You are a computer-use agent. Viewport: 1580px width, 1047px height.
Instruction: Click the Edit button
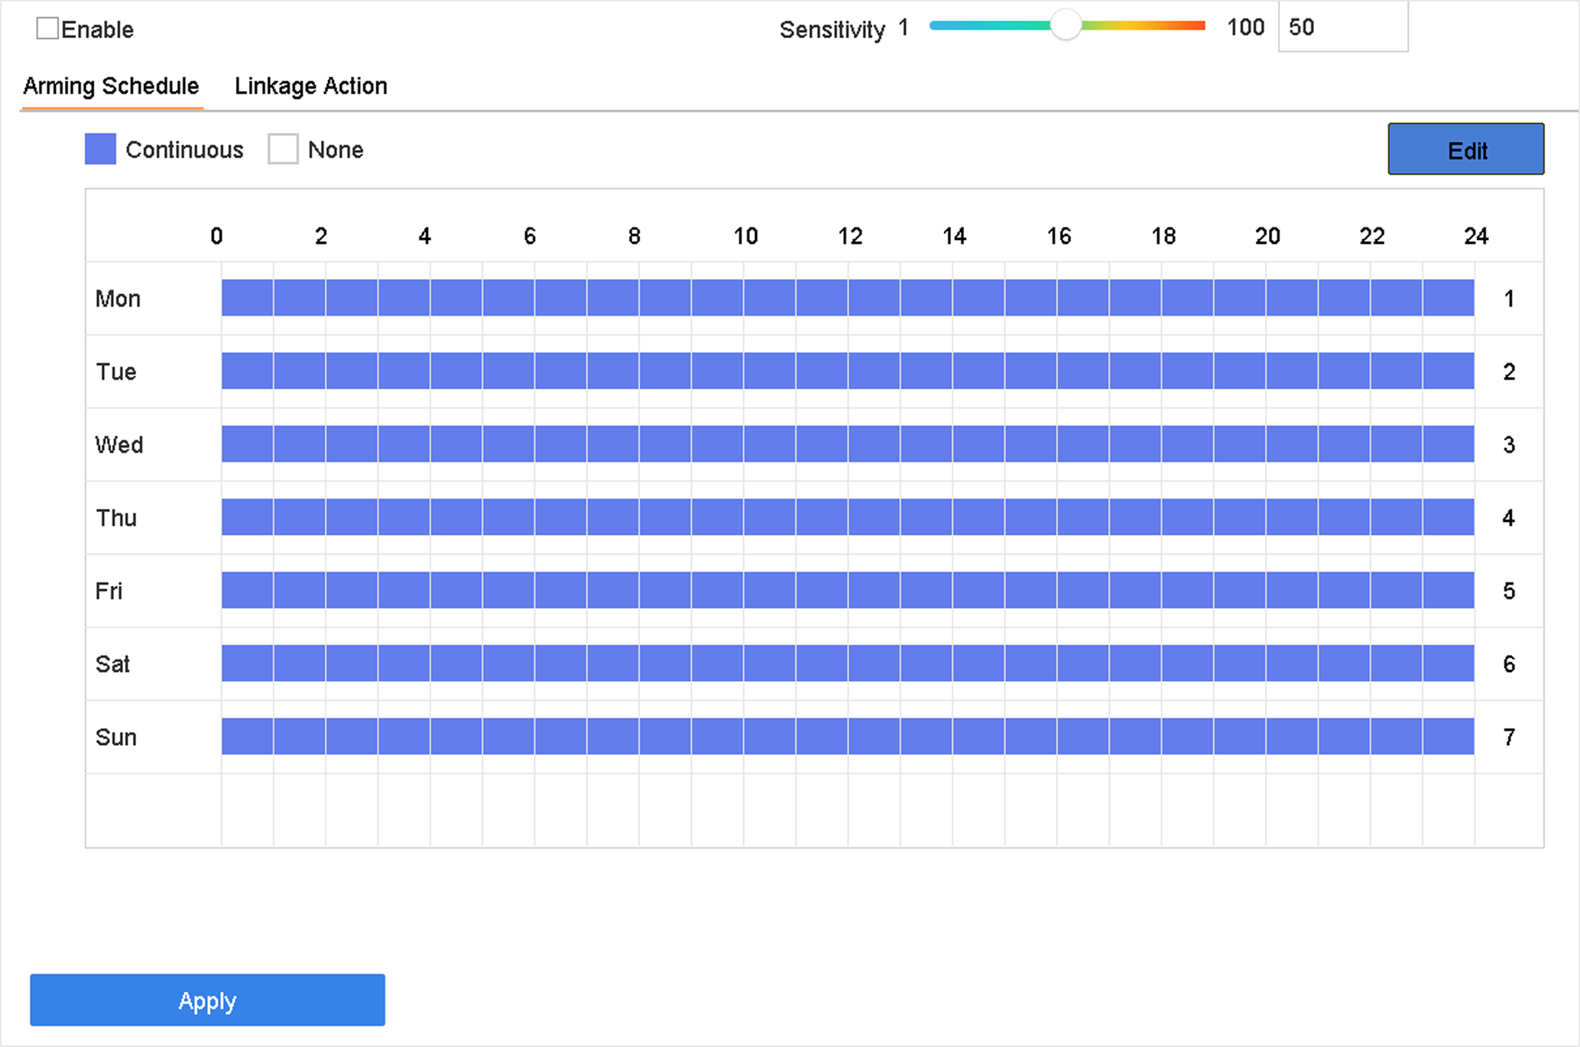tap(1466, 149)
